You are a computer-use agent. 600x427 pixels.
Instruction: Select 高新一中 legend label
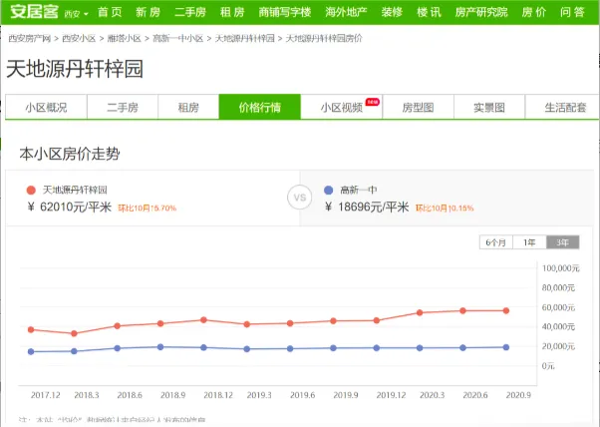pyautogui.click(x=359, y=190)
